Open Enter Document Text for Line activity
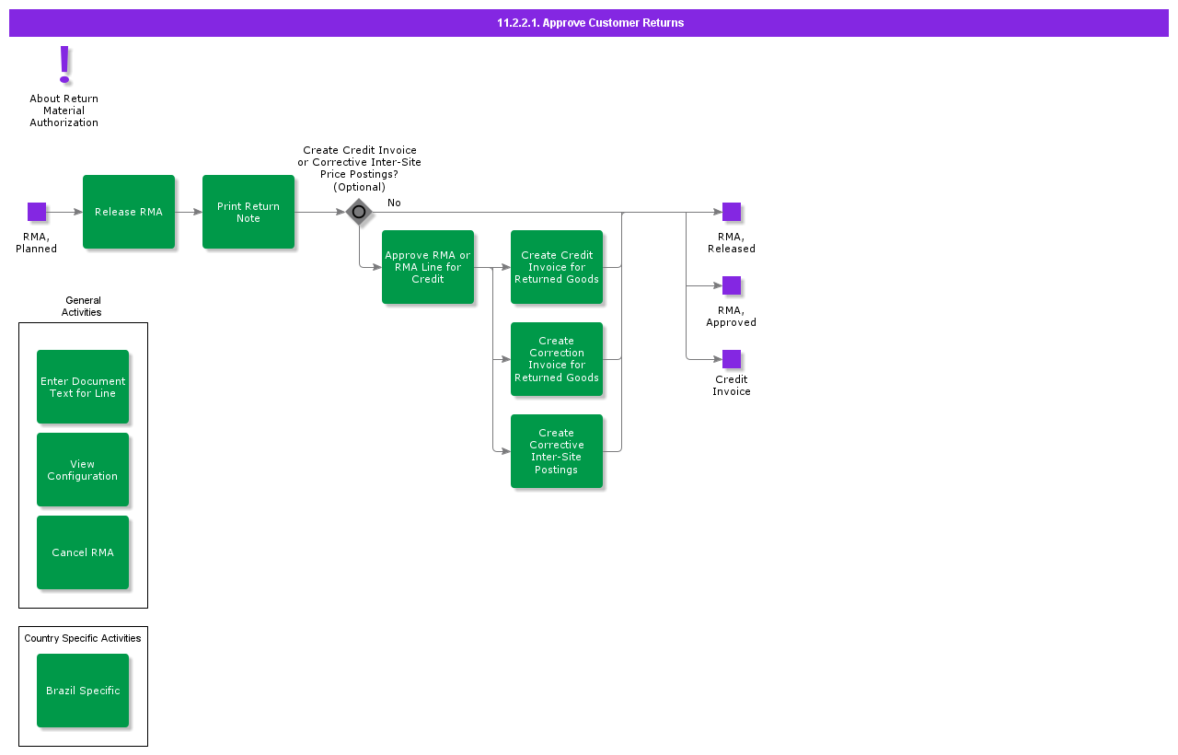Viewport: 1178px width, 755px height. tap(83, 387)
